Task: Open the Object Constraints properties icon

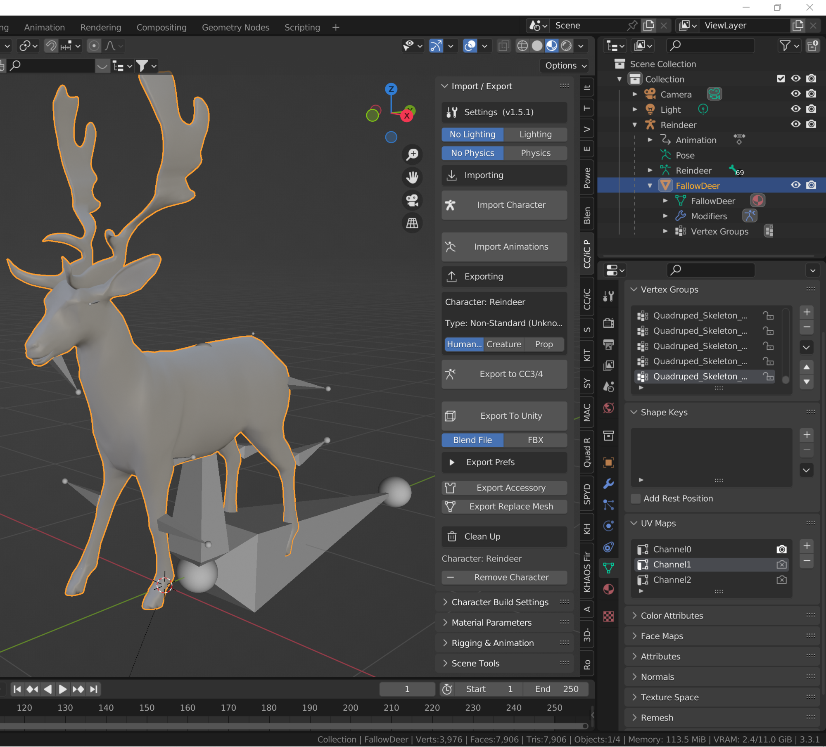Action: [x=608, y=547]
